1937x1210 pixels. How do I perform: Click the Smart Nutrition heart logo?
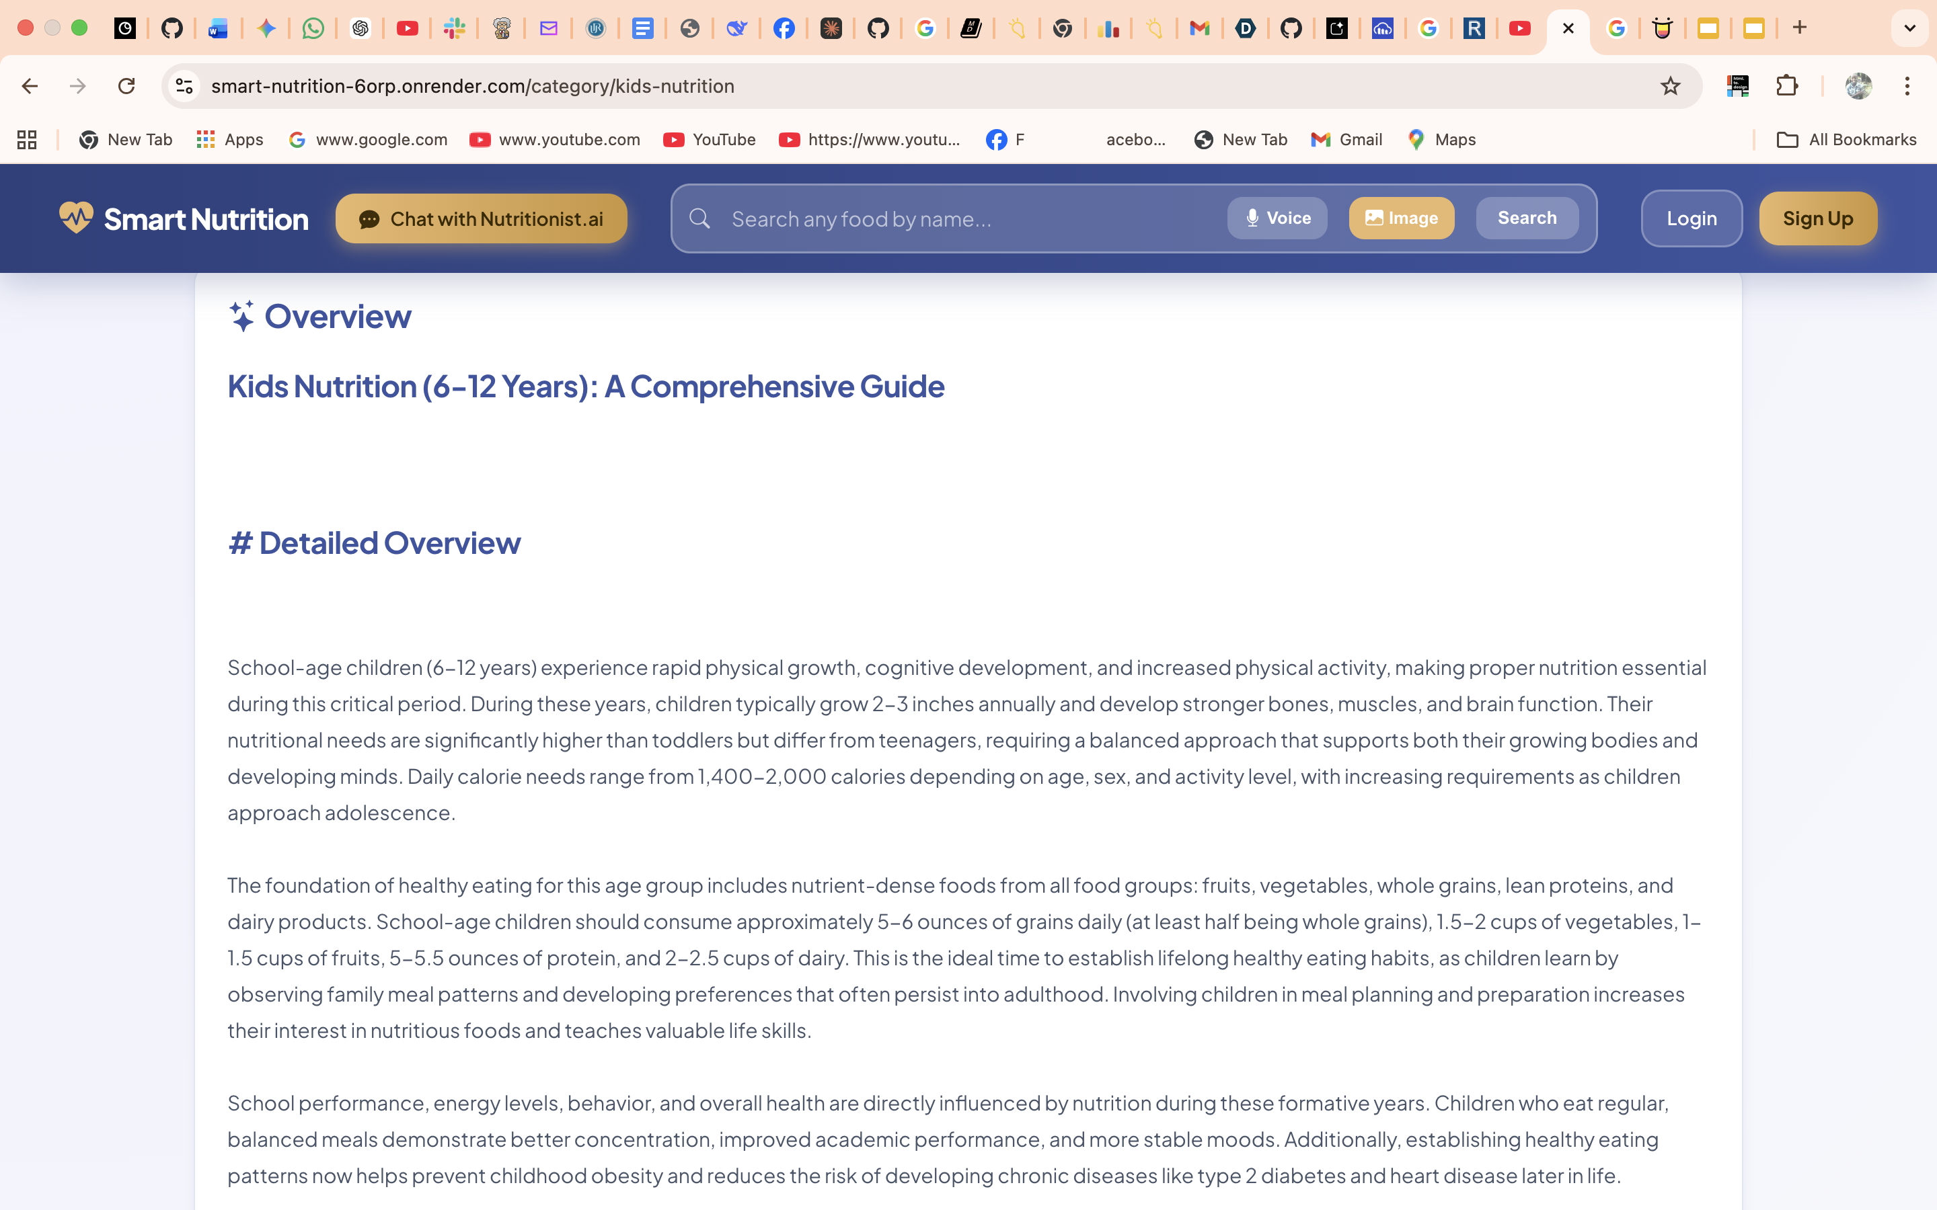76,218
